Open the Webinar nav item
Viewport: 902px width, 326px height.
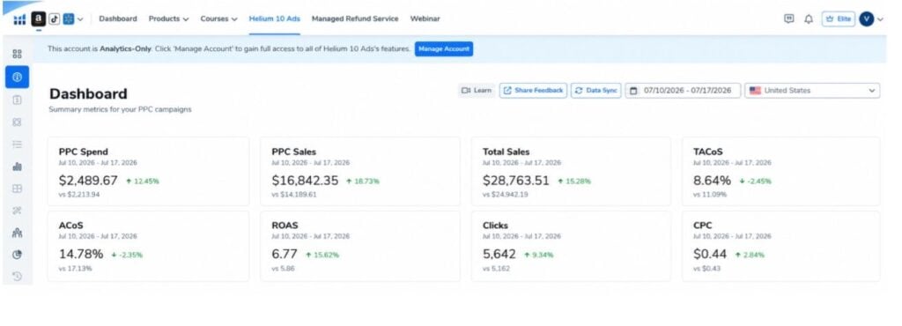pyautogui.click(x=425, y=19)
